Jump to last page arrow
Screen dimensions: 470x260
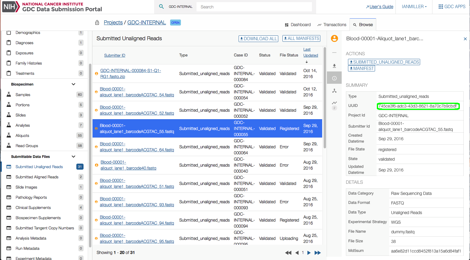click(318, 253)
